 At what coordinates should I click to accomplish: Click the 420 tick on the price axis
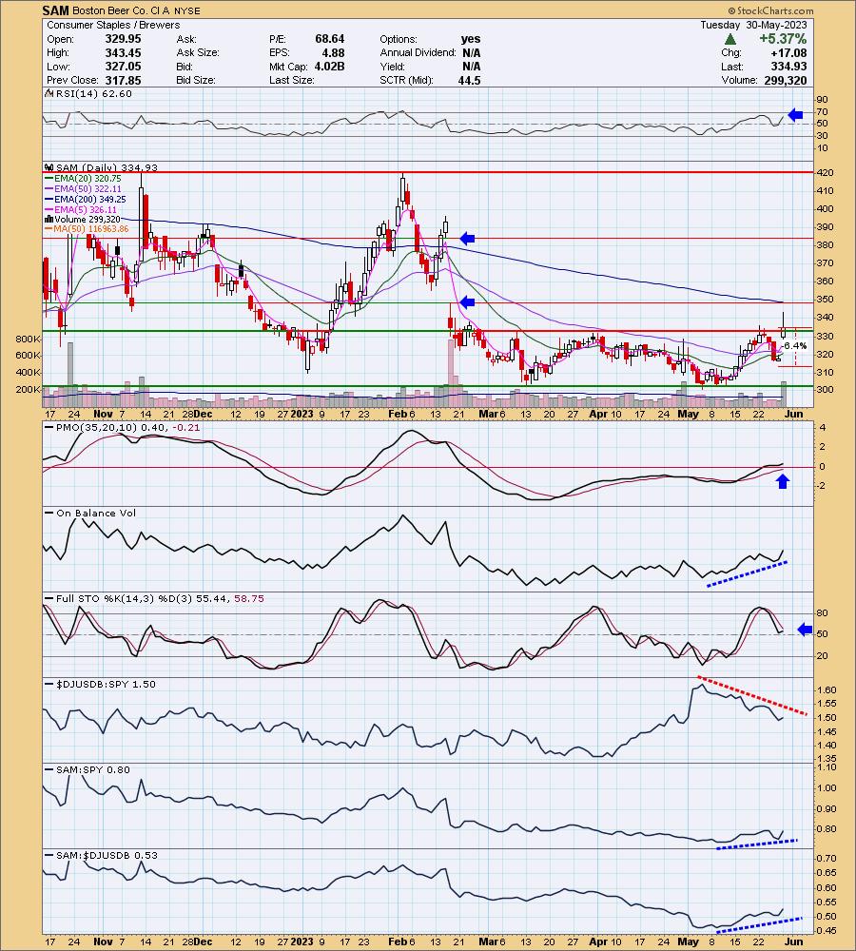[825, 173]
